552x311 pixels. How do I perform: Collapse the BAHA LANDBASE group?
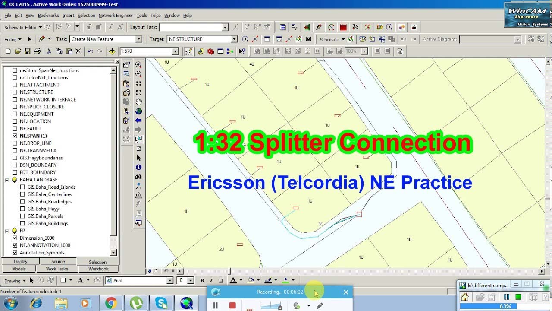[7, 180]
